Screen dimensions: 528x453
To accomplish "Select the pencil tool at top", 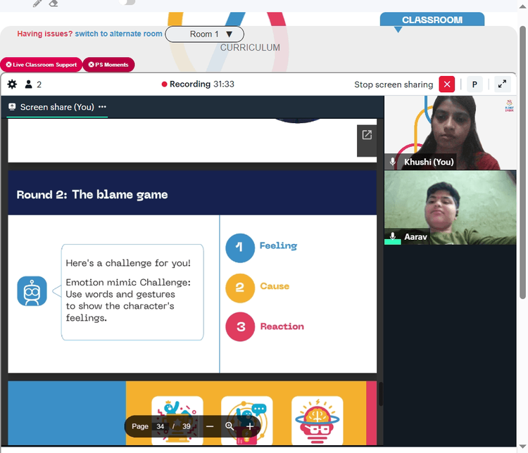I will click(37, 4).
